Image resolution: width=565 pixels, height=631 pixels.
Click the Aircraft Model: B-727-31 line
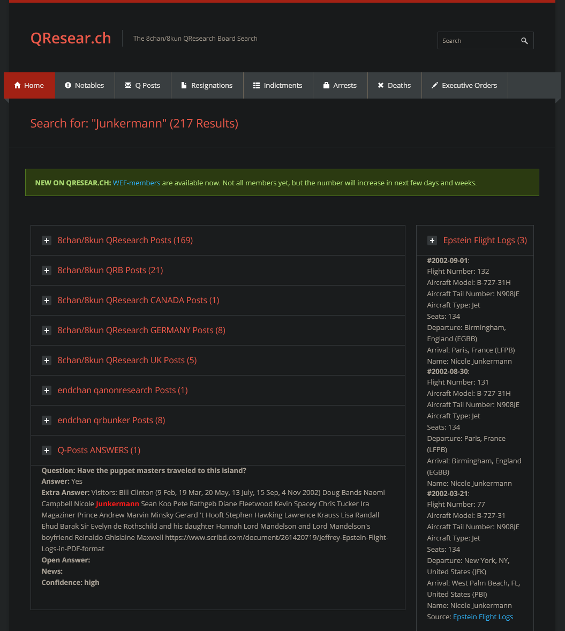tap(466, 515)
